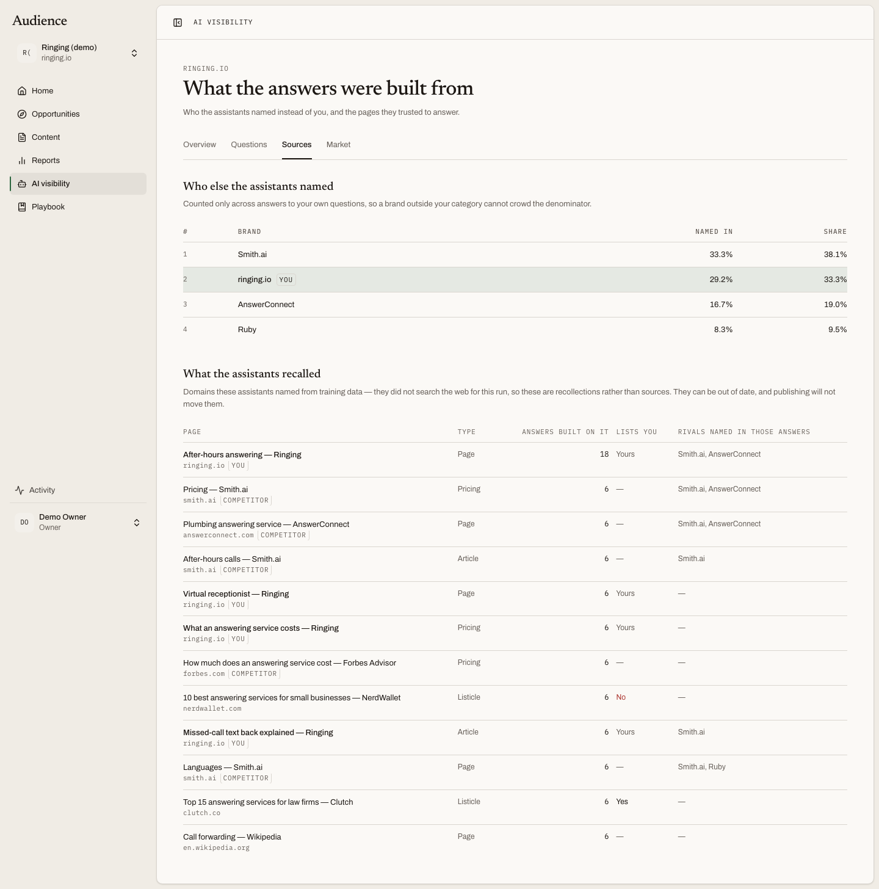Click the YOU badge beside the ringing.io brand
This screenshot has width=879, height=889.
click(x=286, y=280)
